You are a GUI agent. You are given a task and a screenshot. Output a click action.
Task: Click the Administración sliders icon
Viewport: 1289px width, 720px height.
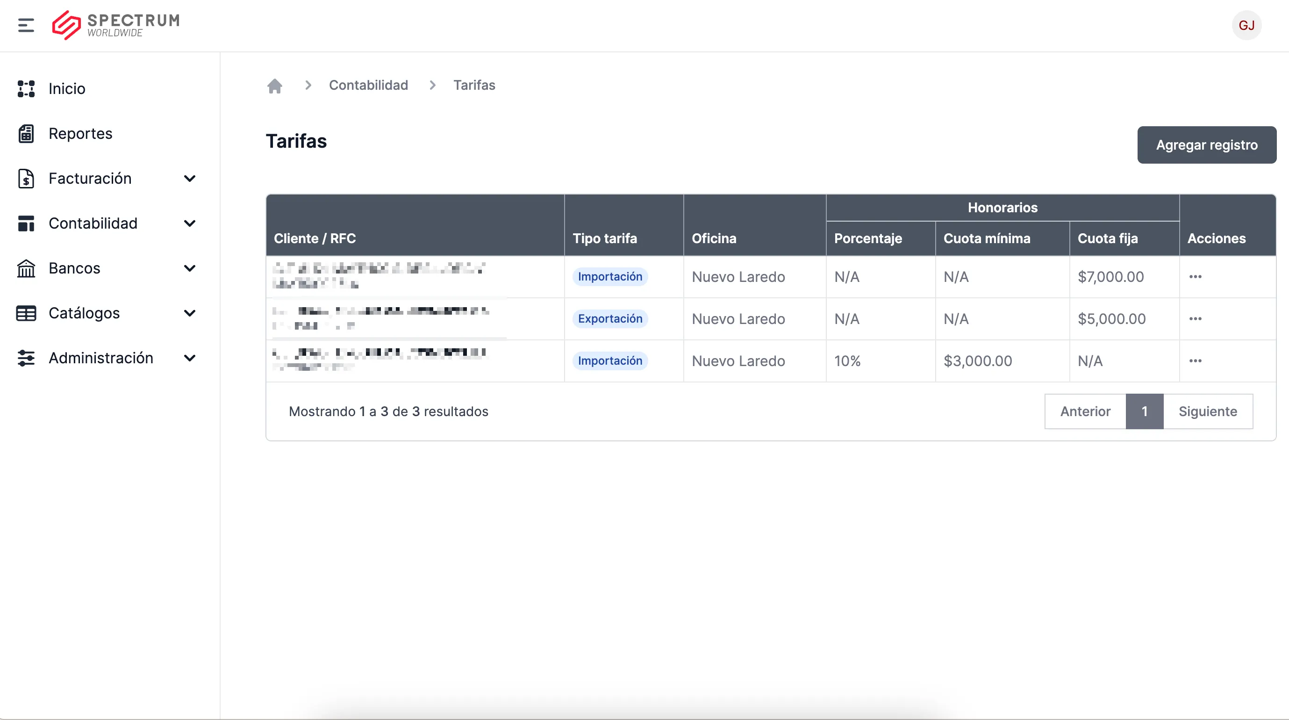[26, 358]
